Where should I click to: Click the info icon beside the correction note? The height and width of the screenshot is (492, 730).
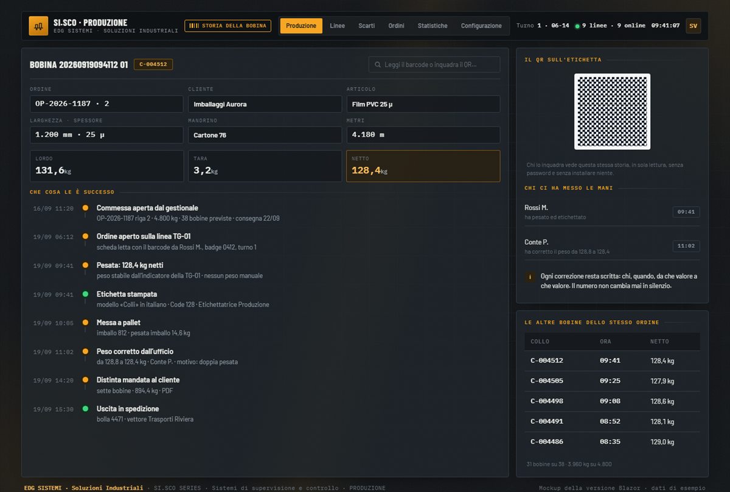pyautogui.click(x=530, y=277)
